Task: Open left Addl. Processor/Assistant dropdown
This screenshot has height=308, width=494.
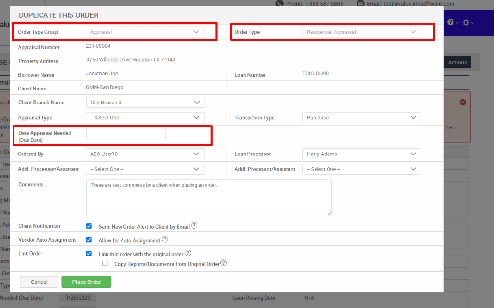Action: click(145, 169)
